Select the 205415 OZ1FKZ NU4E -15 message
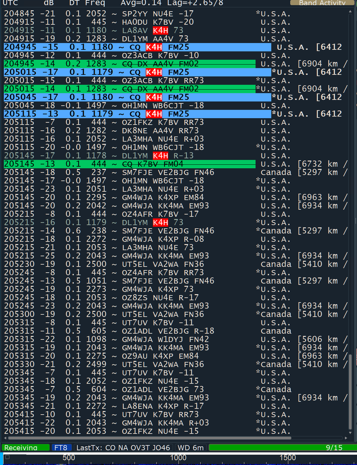The image size is (357, 465). click(x=160, y=431)
